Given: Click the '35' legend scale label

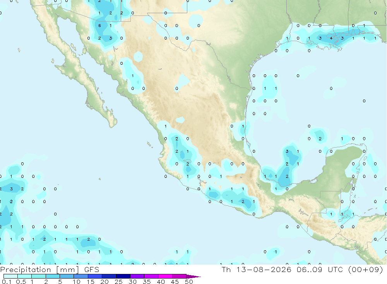Looking at the screenshot, I should point(147,282).
